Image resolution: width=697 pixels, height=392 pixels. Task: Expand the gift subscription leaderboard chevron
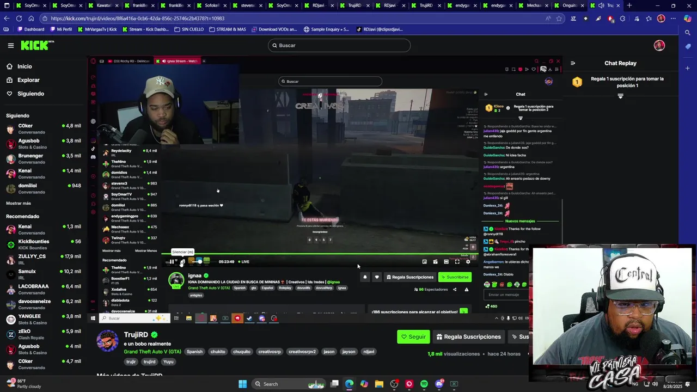620,96
